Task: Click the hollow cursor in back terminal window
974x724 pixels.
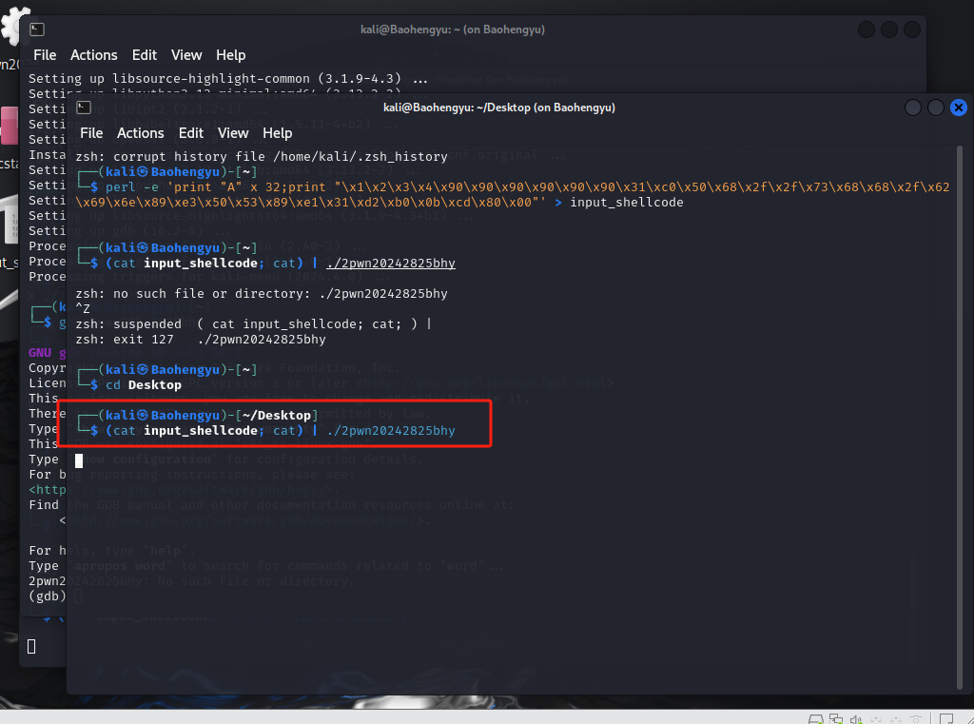Action: tap(31, 646)
